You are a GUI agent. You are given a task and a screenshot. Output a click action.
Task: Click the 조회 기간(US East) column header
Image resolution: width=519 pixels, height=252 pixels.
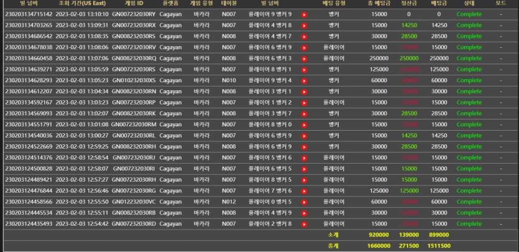(x=82, y=3)
